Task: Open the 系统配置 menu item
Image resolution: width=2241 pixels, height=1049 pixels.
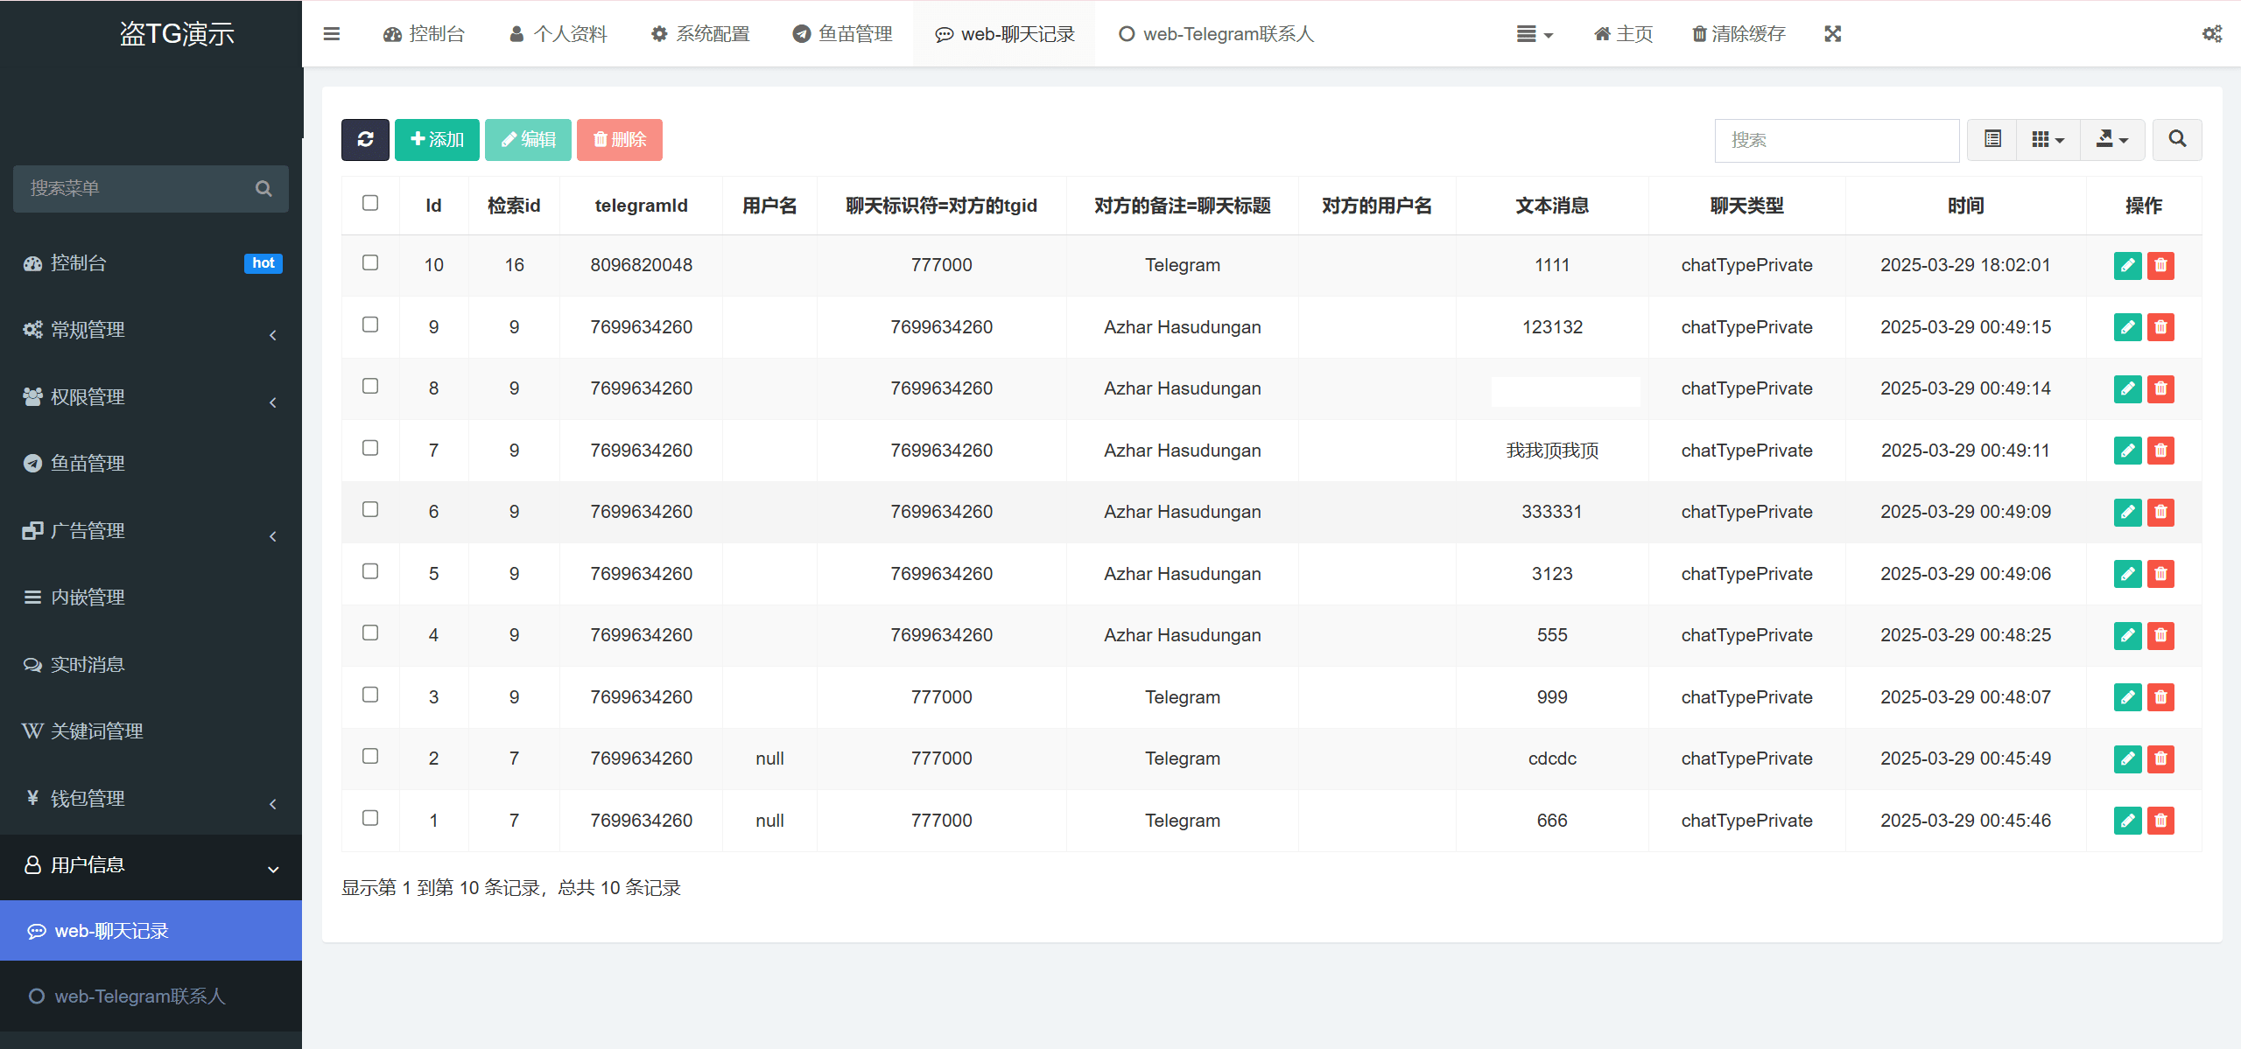Action: 699,33
